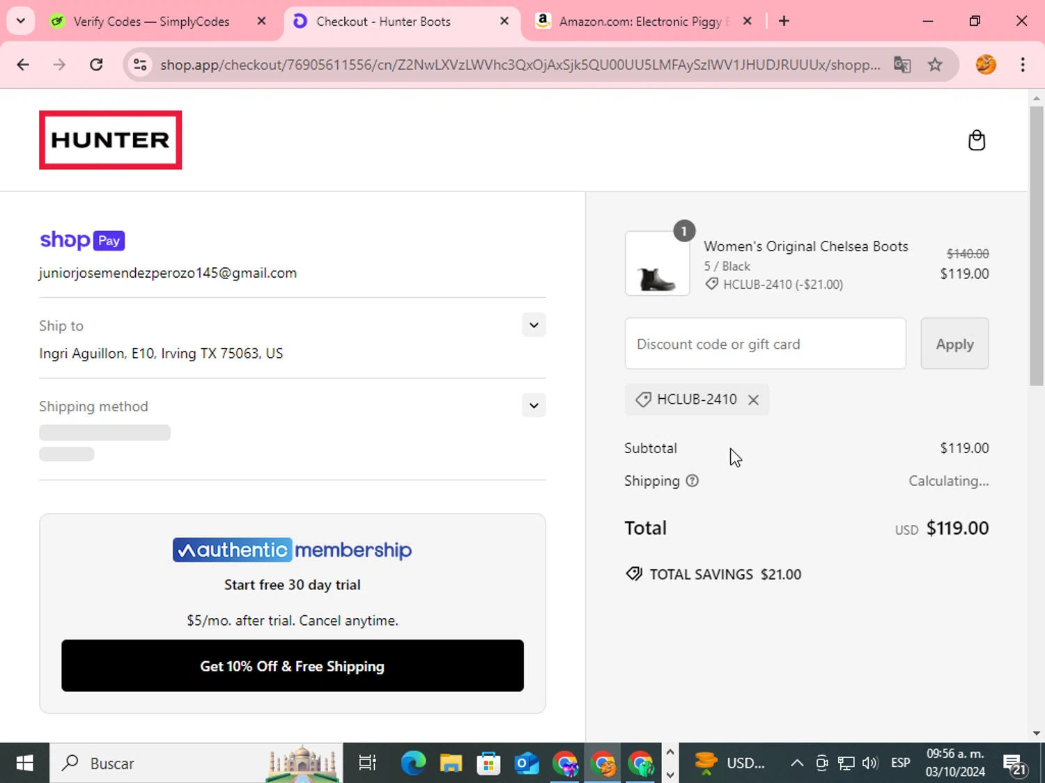Click the authentic membership logo
The image size is (1045, 783).
[x=293, y=550]
